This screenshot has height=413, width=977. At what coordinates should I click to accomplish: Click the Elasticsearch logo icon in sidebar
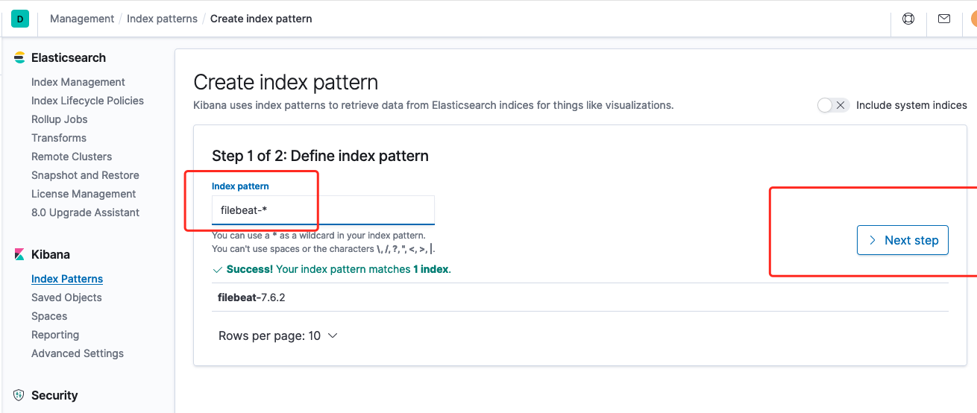(x=19, y=58)
